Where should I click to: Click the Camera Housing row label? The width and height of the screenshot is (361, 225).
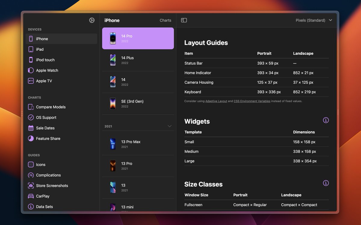199,82
